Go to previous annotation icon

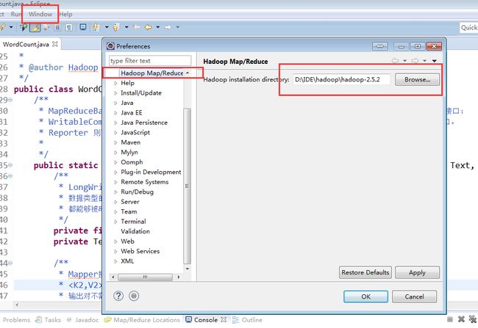[116, 27]
